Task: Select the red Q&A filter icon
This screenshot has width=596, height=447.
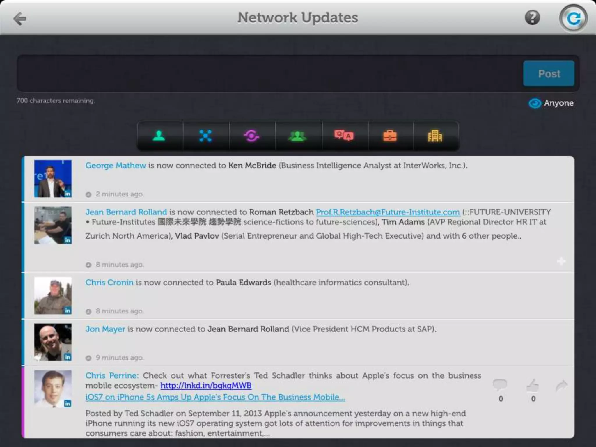Action: pyautogui.click(x=344, y=136)
